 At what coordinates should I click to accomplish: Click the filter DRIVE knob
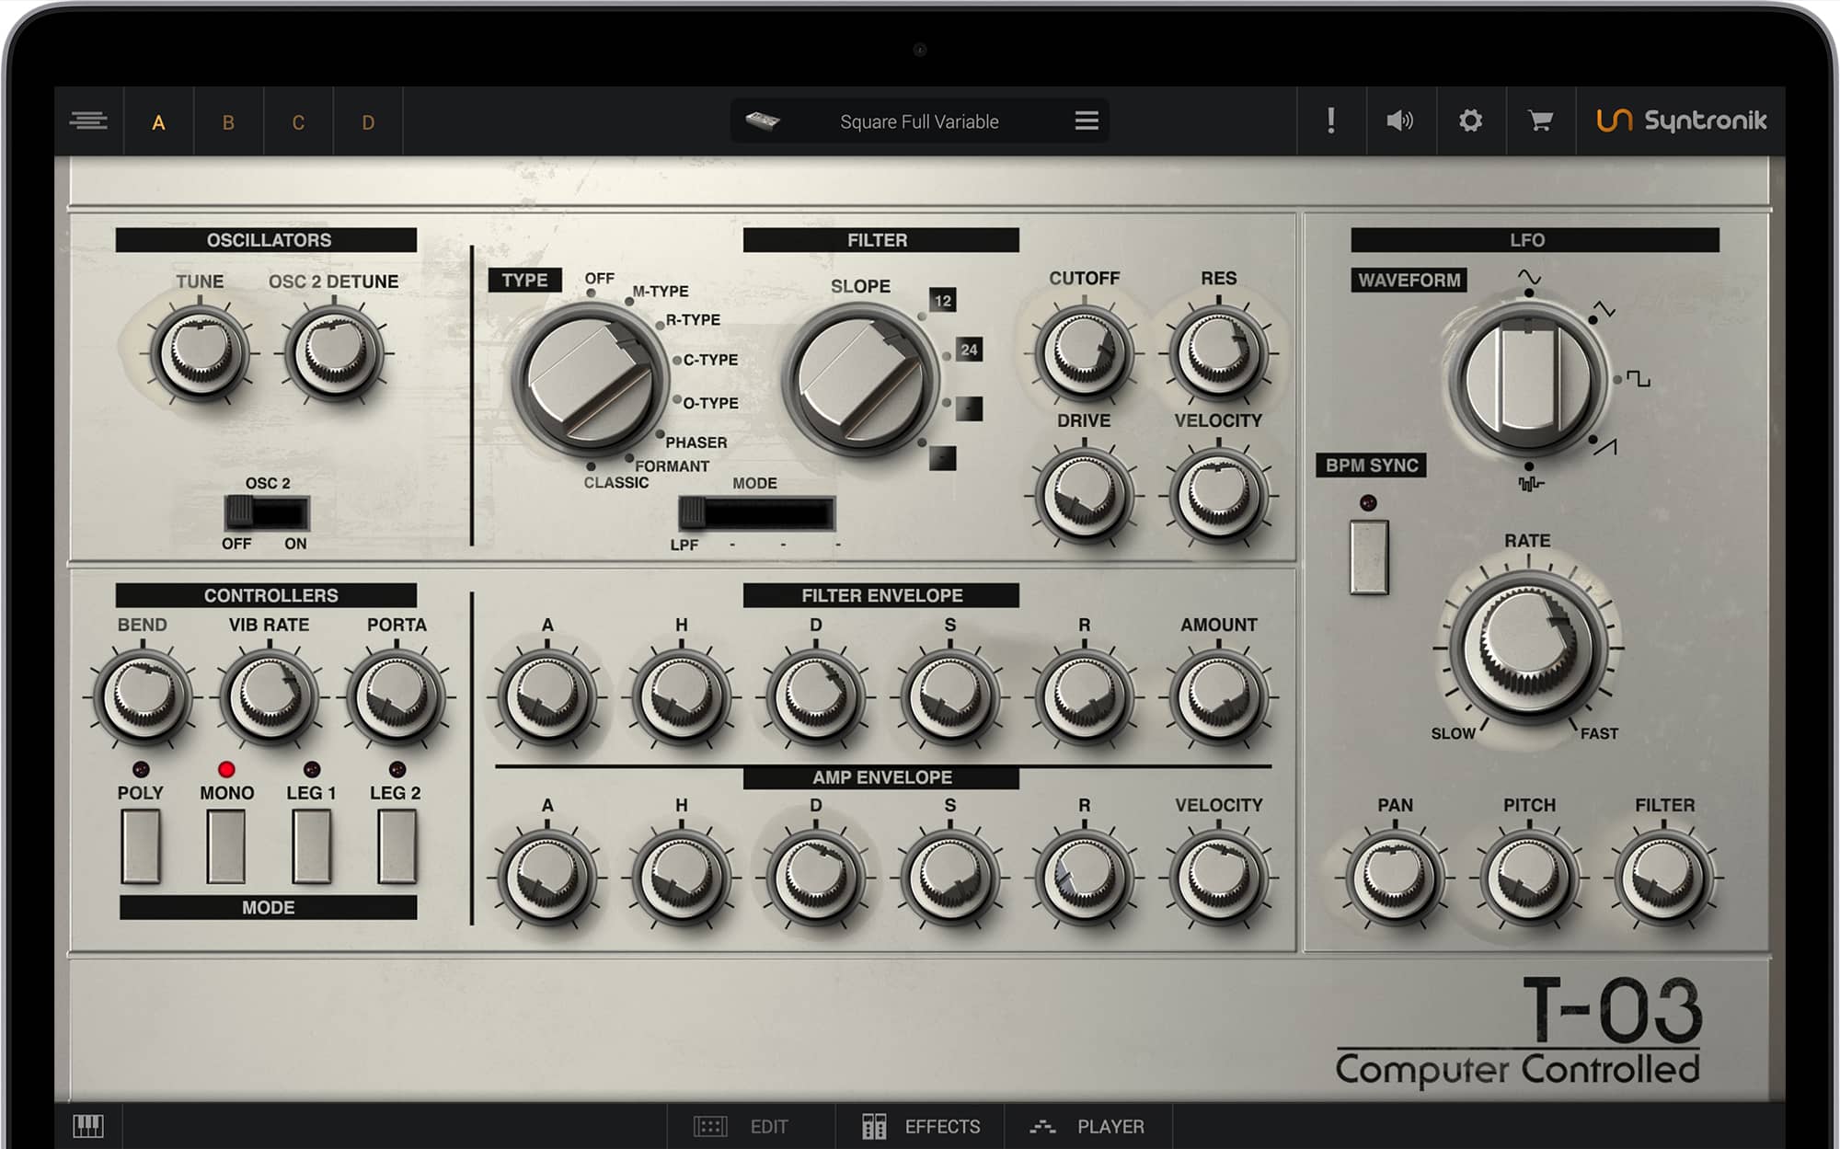pos(1084,496)
